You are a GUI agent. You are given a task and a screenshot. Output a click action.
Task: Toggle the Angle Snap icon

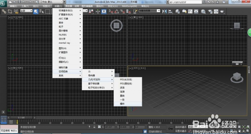(x=116, y=11)
